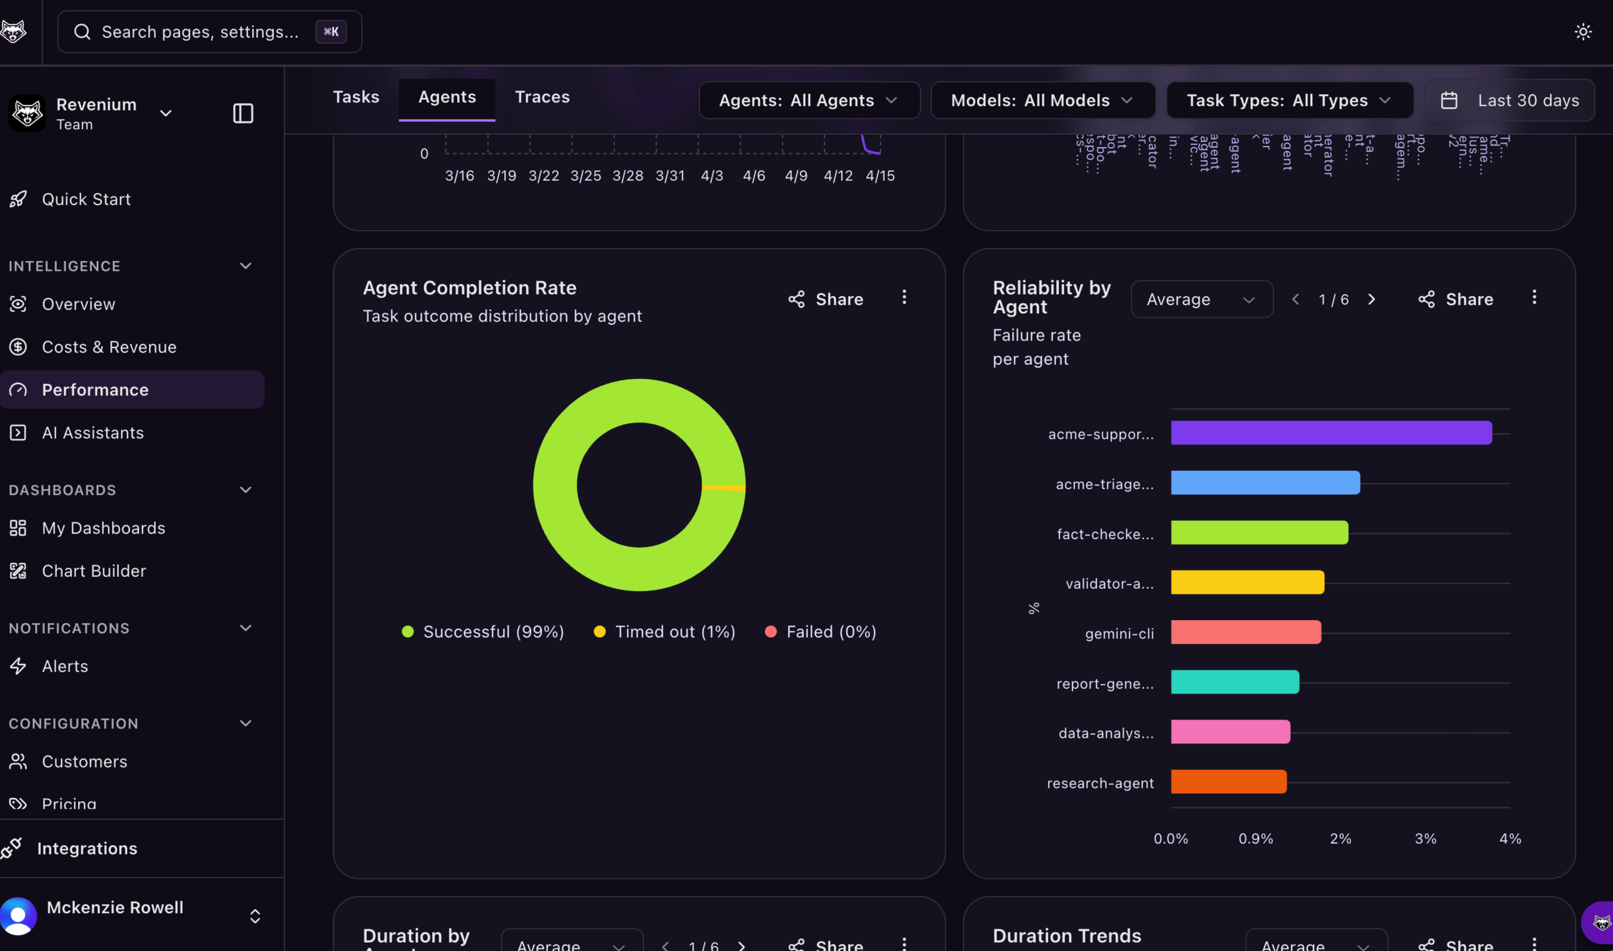This screenshot has height=951, width=1613.
Task: Switch to the Tasks tab
Action: coord(356,97)
